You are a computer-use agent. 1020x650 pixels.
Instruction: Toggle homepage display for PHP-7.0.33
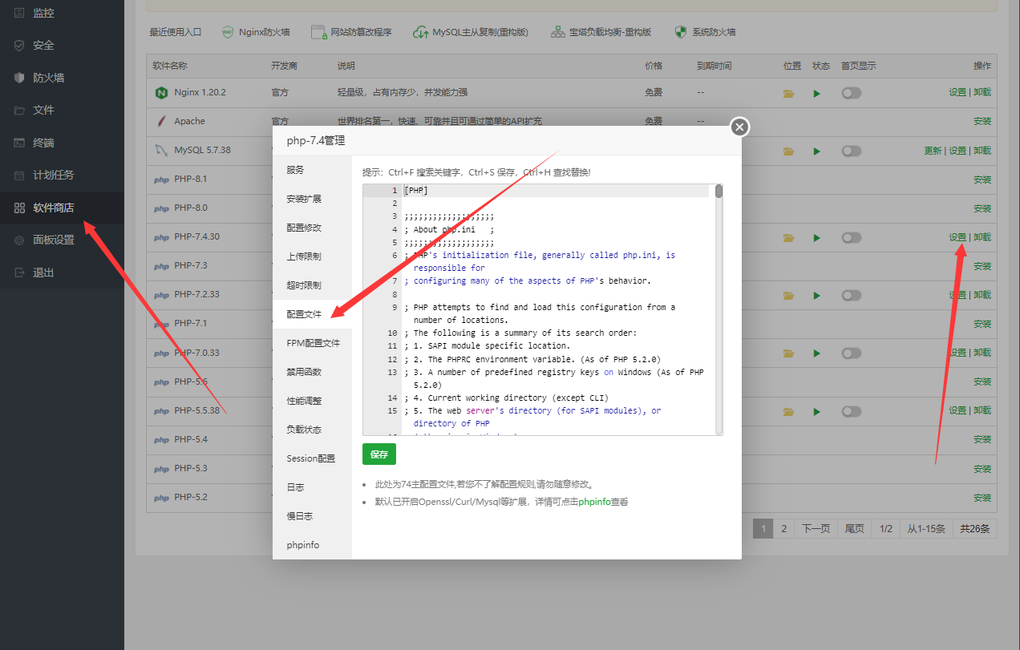coord(852,353)
